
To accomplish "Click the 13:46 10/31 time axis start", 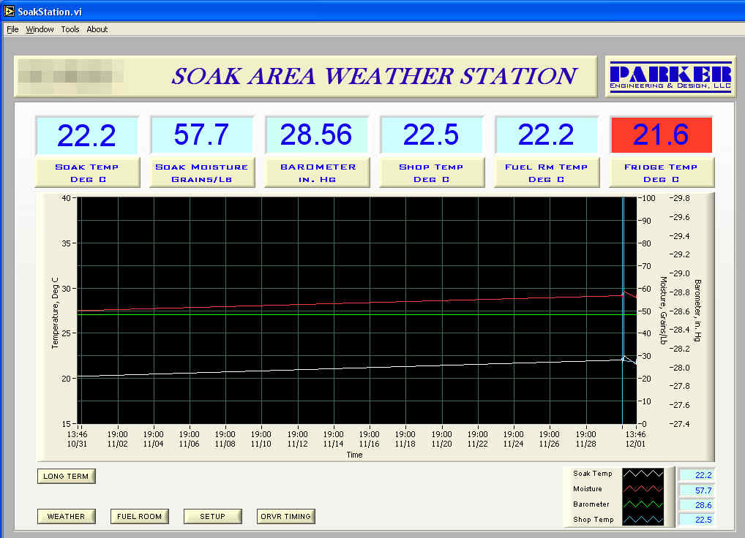I will tap(77, 439).
